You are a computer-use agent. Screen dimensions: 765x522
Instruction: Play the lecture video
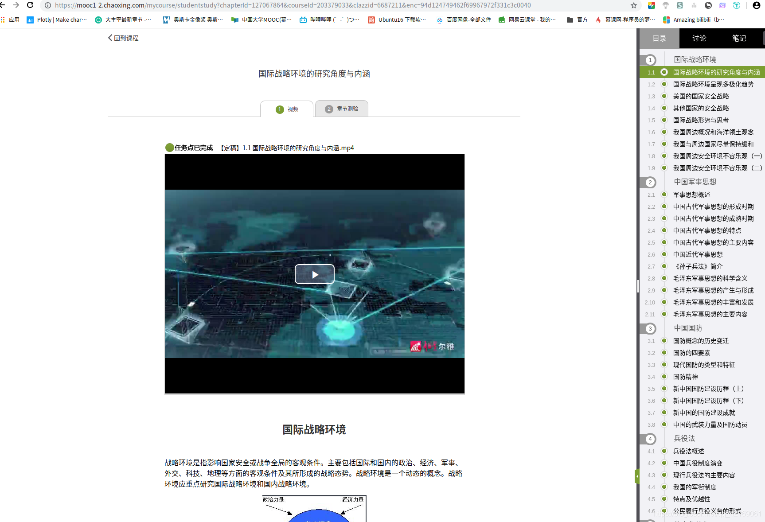(x=314, y=274)
